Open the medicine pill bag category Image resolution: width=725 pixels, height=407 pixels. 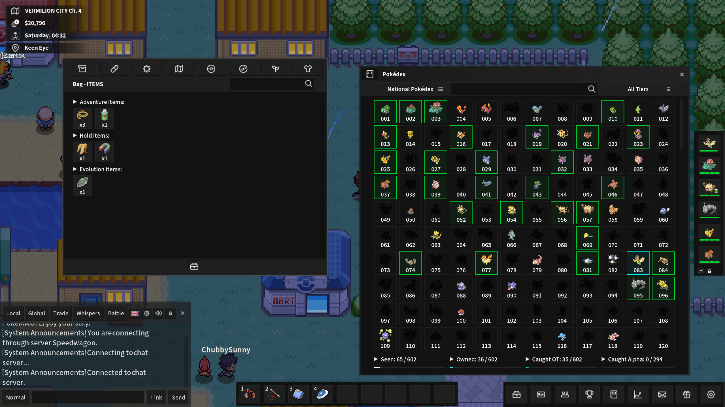point(114,69)
